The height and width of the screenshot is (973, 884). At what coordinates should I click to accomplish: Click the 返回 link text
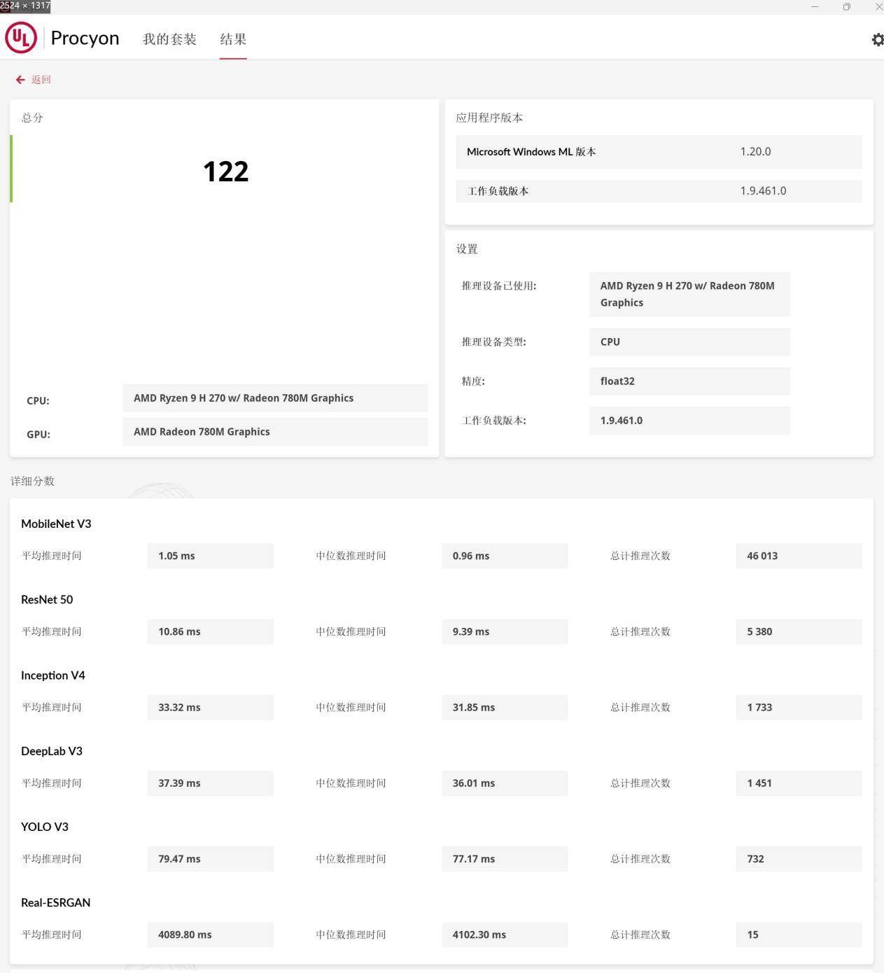41,80
